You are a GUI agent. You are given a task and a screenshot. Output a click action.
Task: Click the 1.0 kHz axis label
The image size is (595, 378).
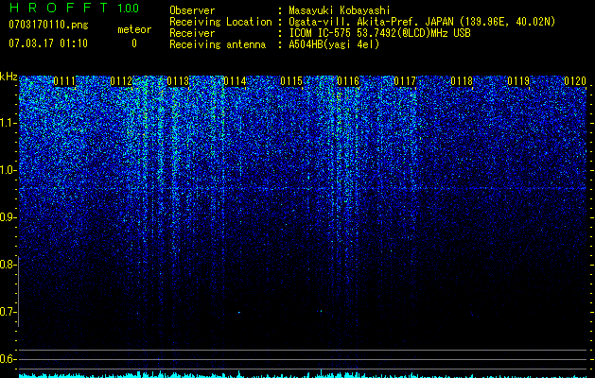(8, 170)
